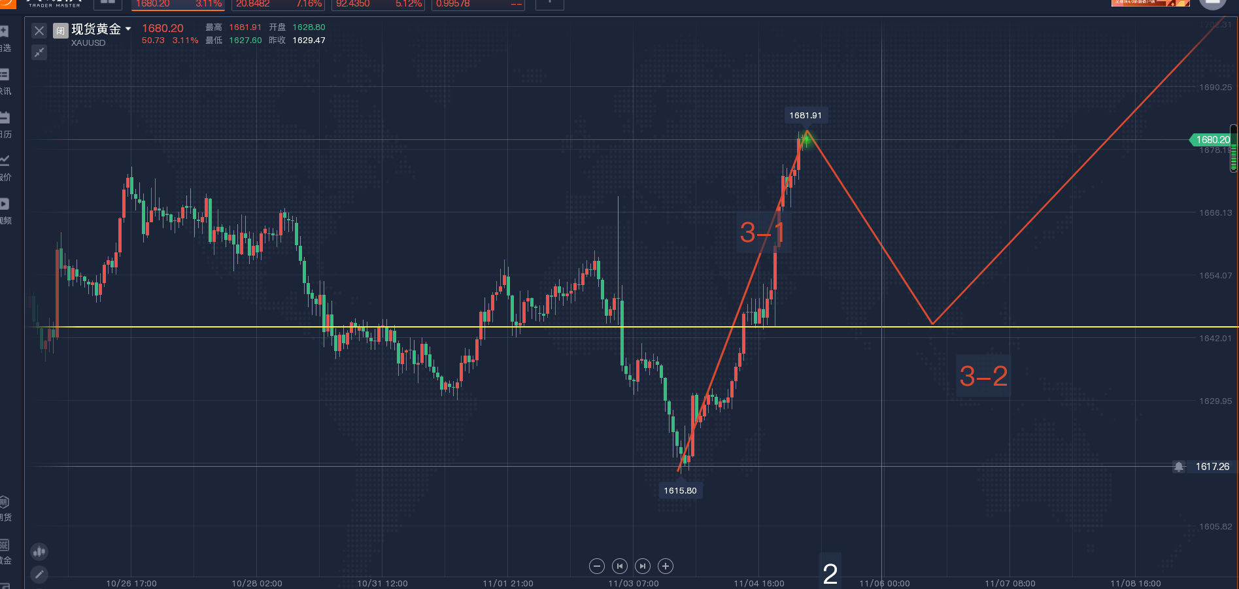Click the green 1680.20 current price tag

click(x=1210, y=140)
